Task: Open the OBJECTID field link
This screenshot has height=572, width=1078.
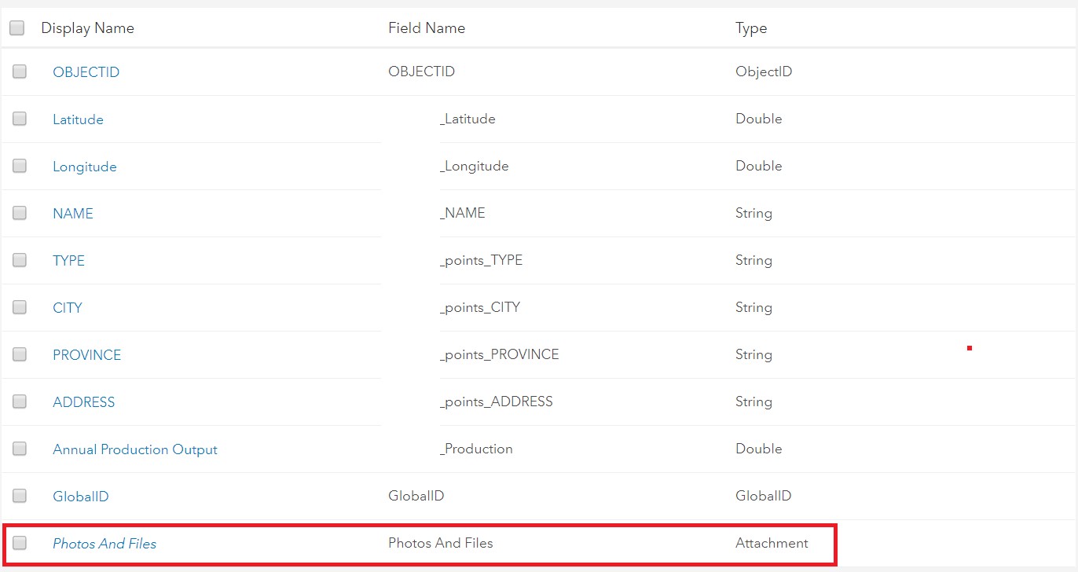Action: pyautogui.click(x=86, y=72)
